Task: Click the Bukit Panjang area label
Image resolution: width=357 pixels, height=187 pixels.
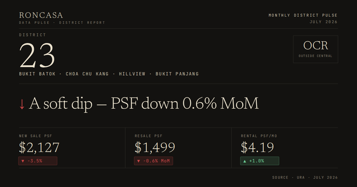Action: [177, 74]
